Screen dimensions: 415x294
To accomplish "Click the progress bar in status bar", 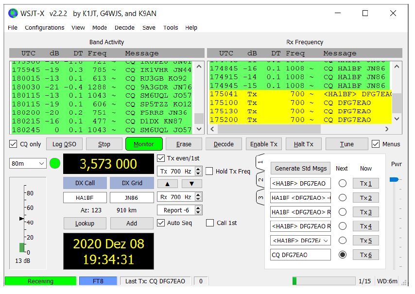I will pos(324,281).
